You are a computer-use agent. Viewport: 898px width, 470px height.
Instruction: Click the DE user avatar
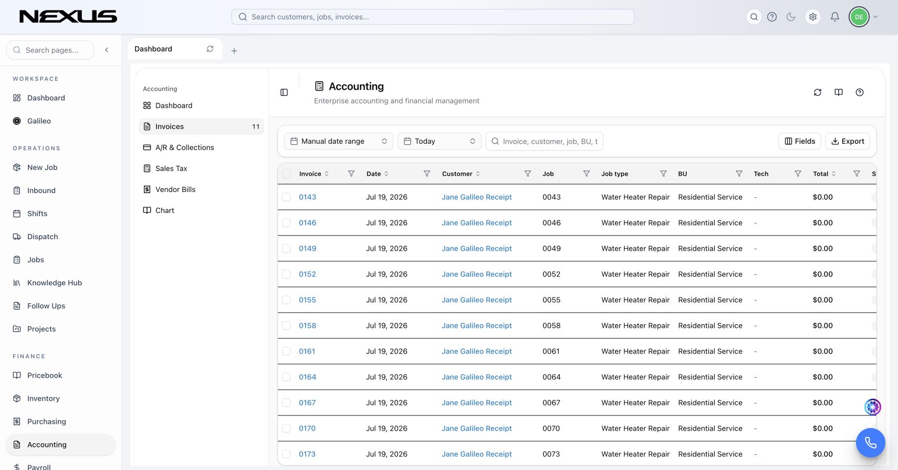tap(859, 17)
